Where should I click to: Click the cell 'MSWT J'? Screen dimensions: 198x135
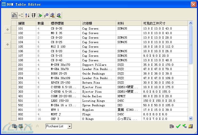tap(65, 114)
